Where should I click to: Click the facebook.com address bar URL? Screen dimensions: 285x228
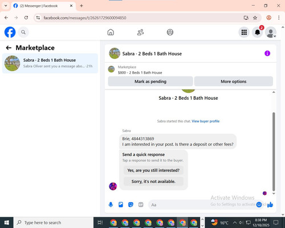pos(85,18)
